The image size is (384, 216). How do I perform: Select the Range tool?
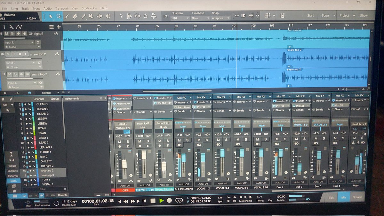(x=59, y=16)
